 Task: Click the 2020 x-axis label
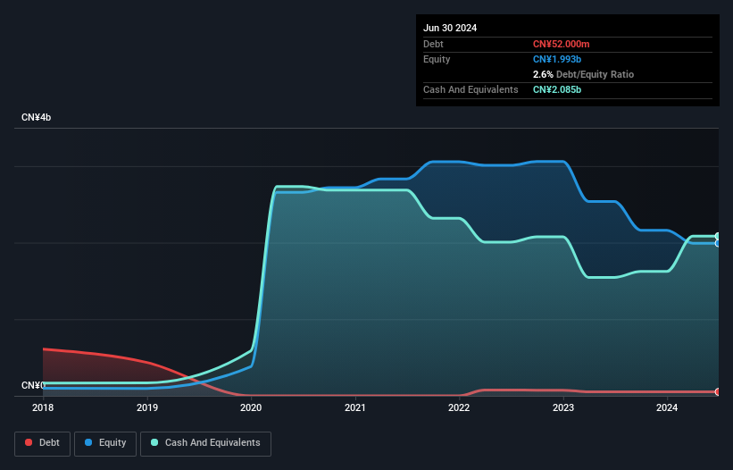(x=251, y=407)
